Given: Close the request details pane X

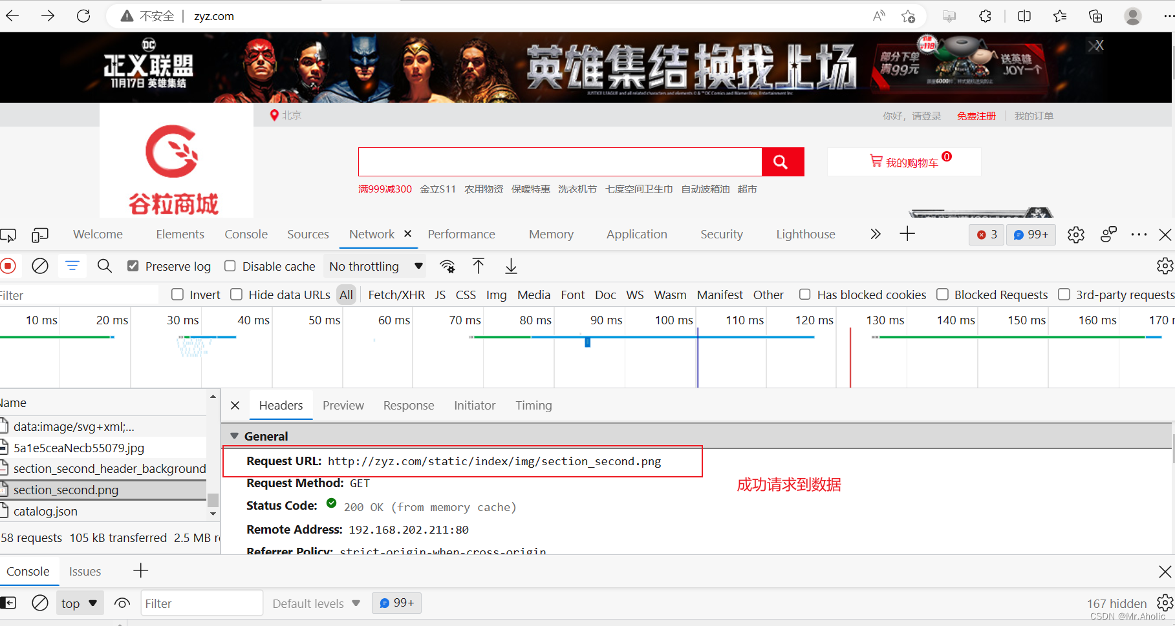Looking at the screenshot, I should click(x=235, y=405).
